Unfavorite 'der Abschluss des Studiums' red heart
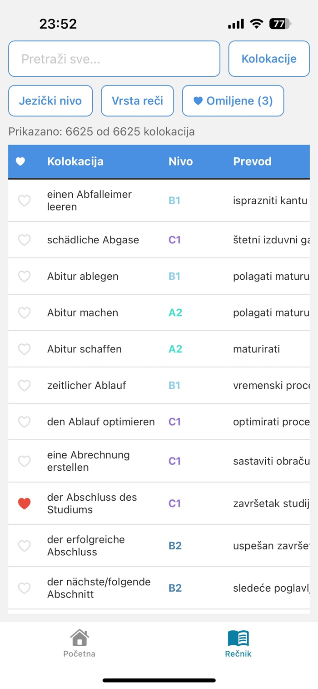This screenshot has height=689, width=318. [x=24, y=503]
